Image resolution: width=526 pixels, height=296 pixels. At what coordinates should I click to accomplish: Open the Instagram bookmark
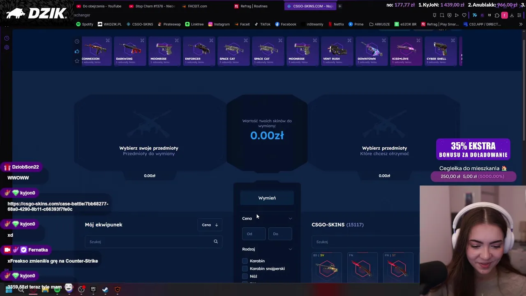tap(219, 24)
